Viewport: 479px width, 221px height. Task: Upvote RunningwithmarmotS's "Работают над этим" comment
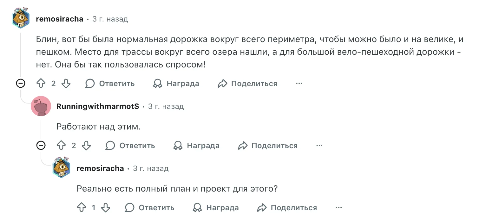pyautogui.click(x=61, y=146)
